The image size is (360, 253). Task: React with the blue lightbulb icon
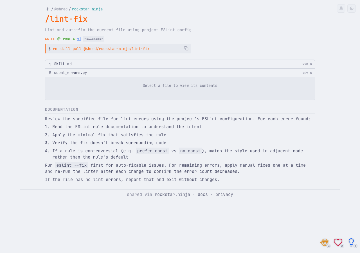pyautogui.click(x=351, y=242)
